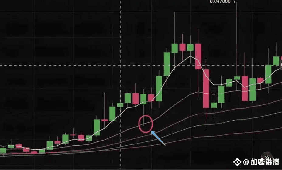Click the tall pink candle beginning the drop from the peak
282x170 pixels.
(198, 56)
